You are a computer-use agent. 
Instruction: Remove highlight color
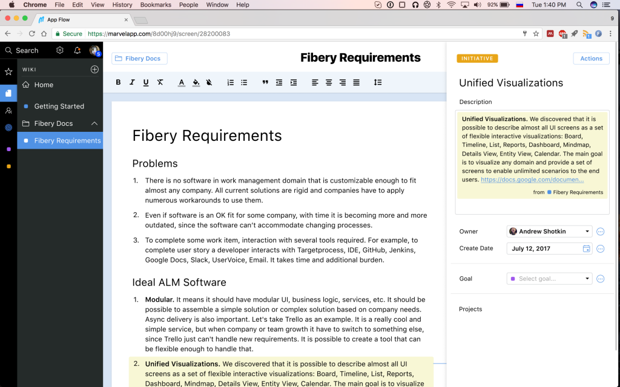tap(209, 82)
